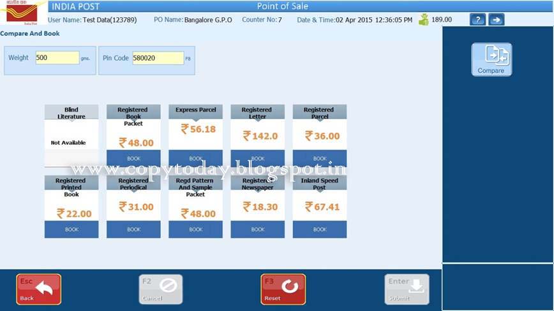Screen dimensions: 554x311
Task: Book the Express Parcel service
Action: [x=196, y=158]
